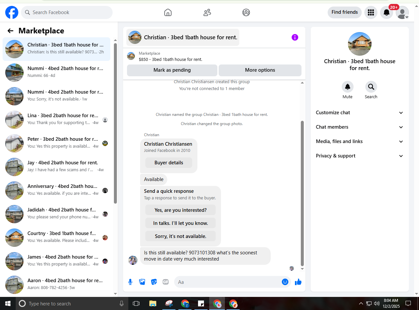
Task: Open conversation info purple icon
Action: click(x=295, y=37)
